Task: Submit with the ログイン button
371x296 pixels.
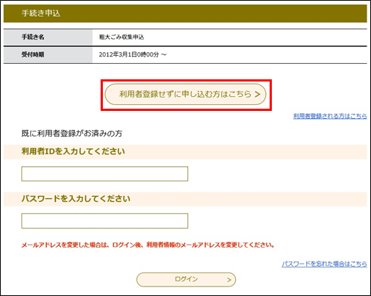Action: coord(186,280)
